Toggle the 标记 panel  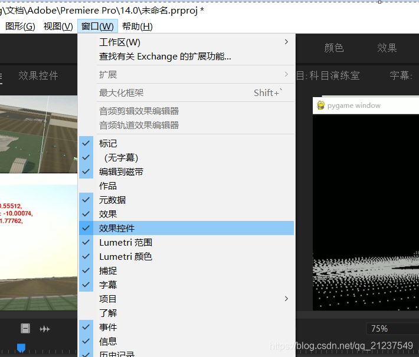[186, 143]
